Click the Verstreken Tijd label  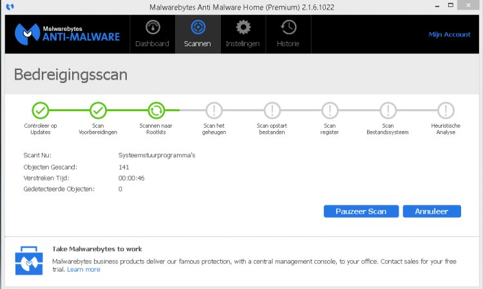pos(46,178)
